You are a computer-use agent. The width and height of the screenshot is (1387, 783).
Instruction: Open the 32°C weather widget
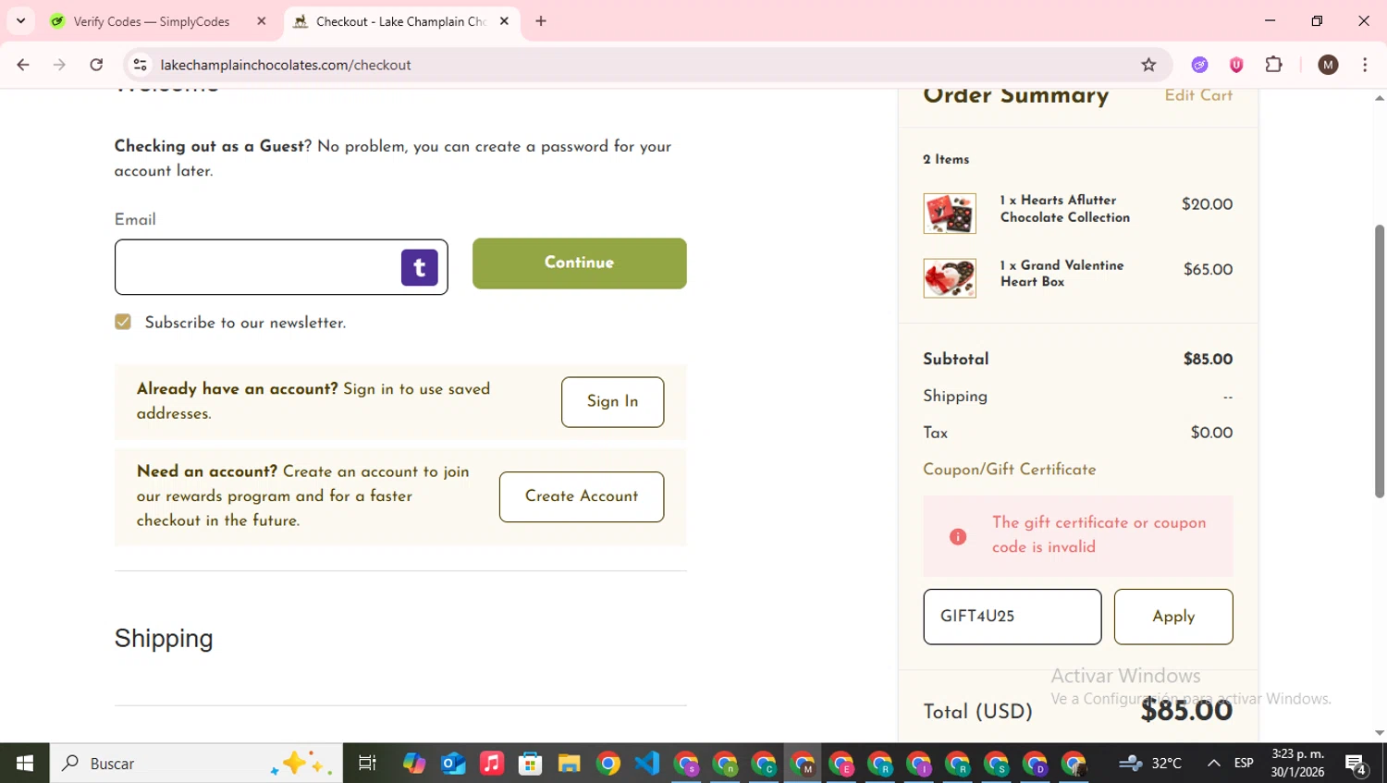(x=1150, y=764)
